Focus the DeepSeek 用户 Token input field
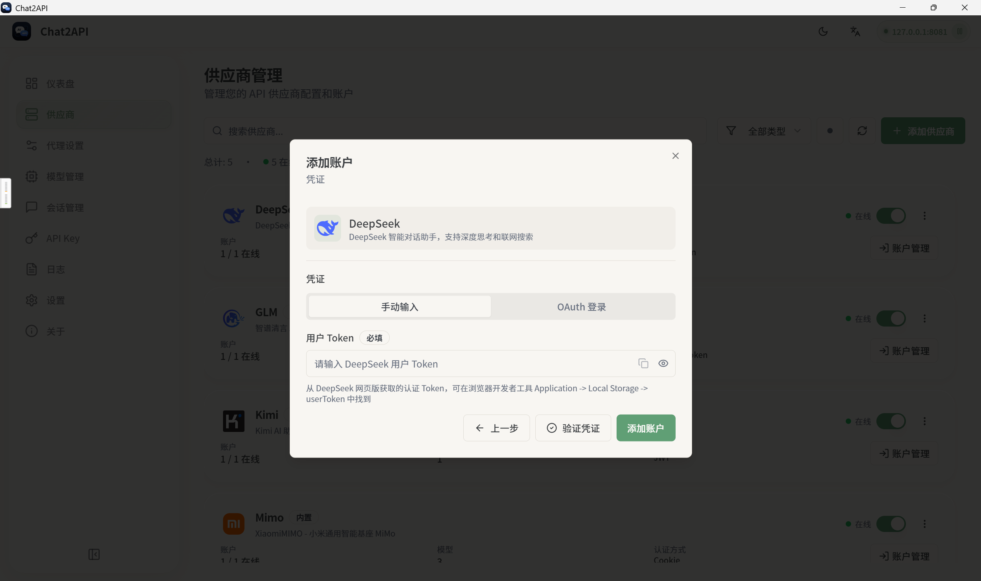The width and height of the screenshot is (981, 581). click(490, 364)
